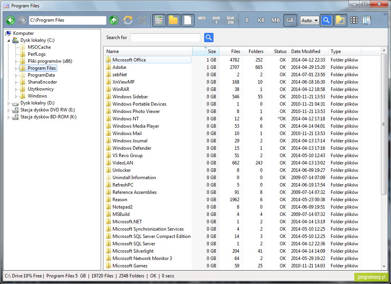This screenshot has height=284, width=391.
Task: Click the file list vertical scrollbar thumb
Action: [x=384, y=124]
